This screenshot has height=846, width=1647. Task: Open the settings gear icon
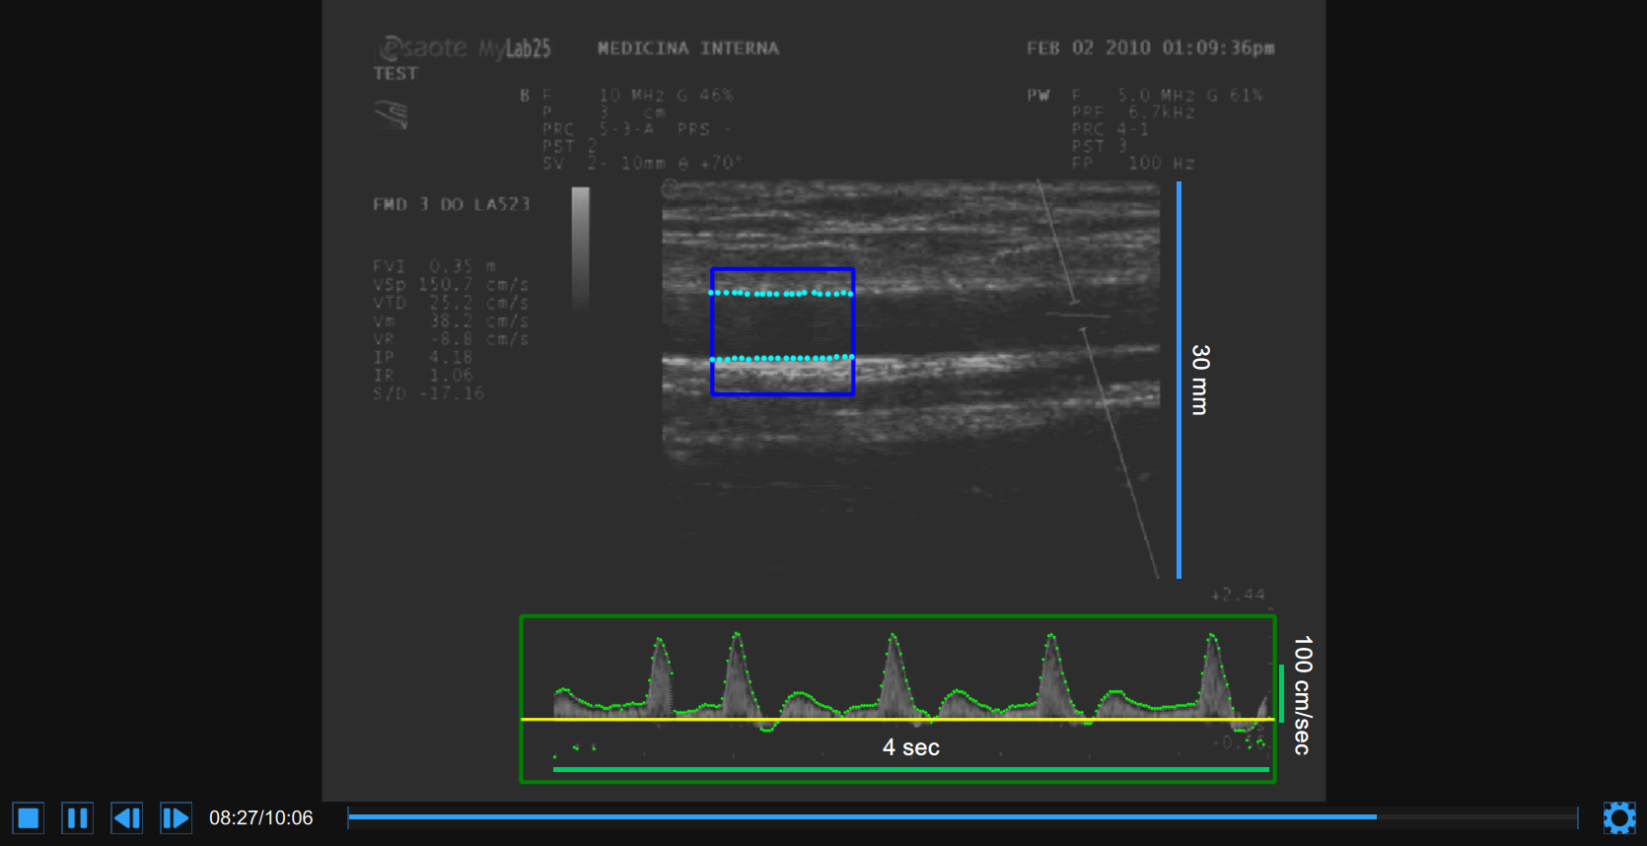click(1618, 817)
